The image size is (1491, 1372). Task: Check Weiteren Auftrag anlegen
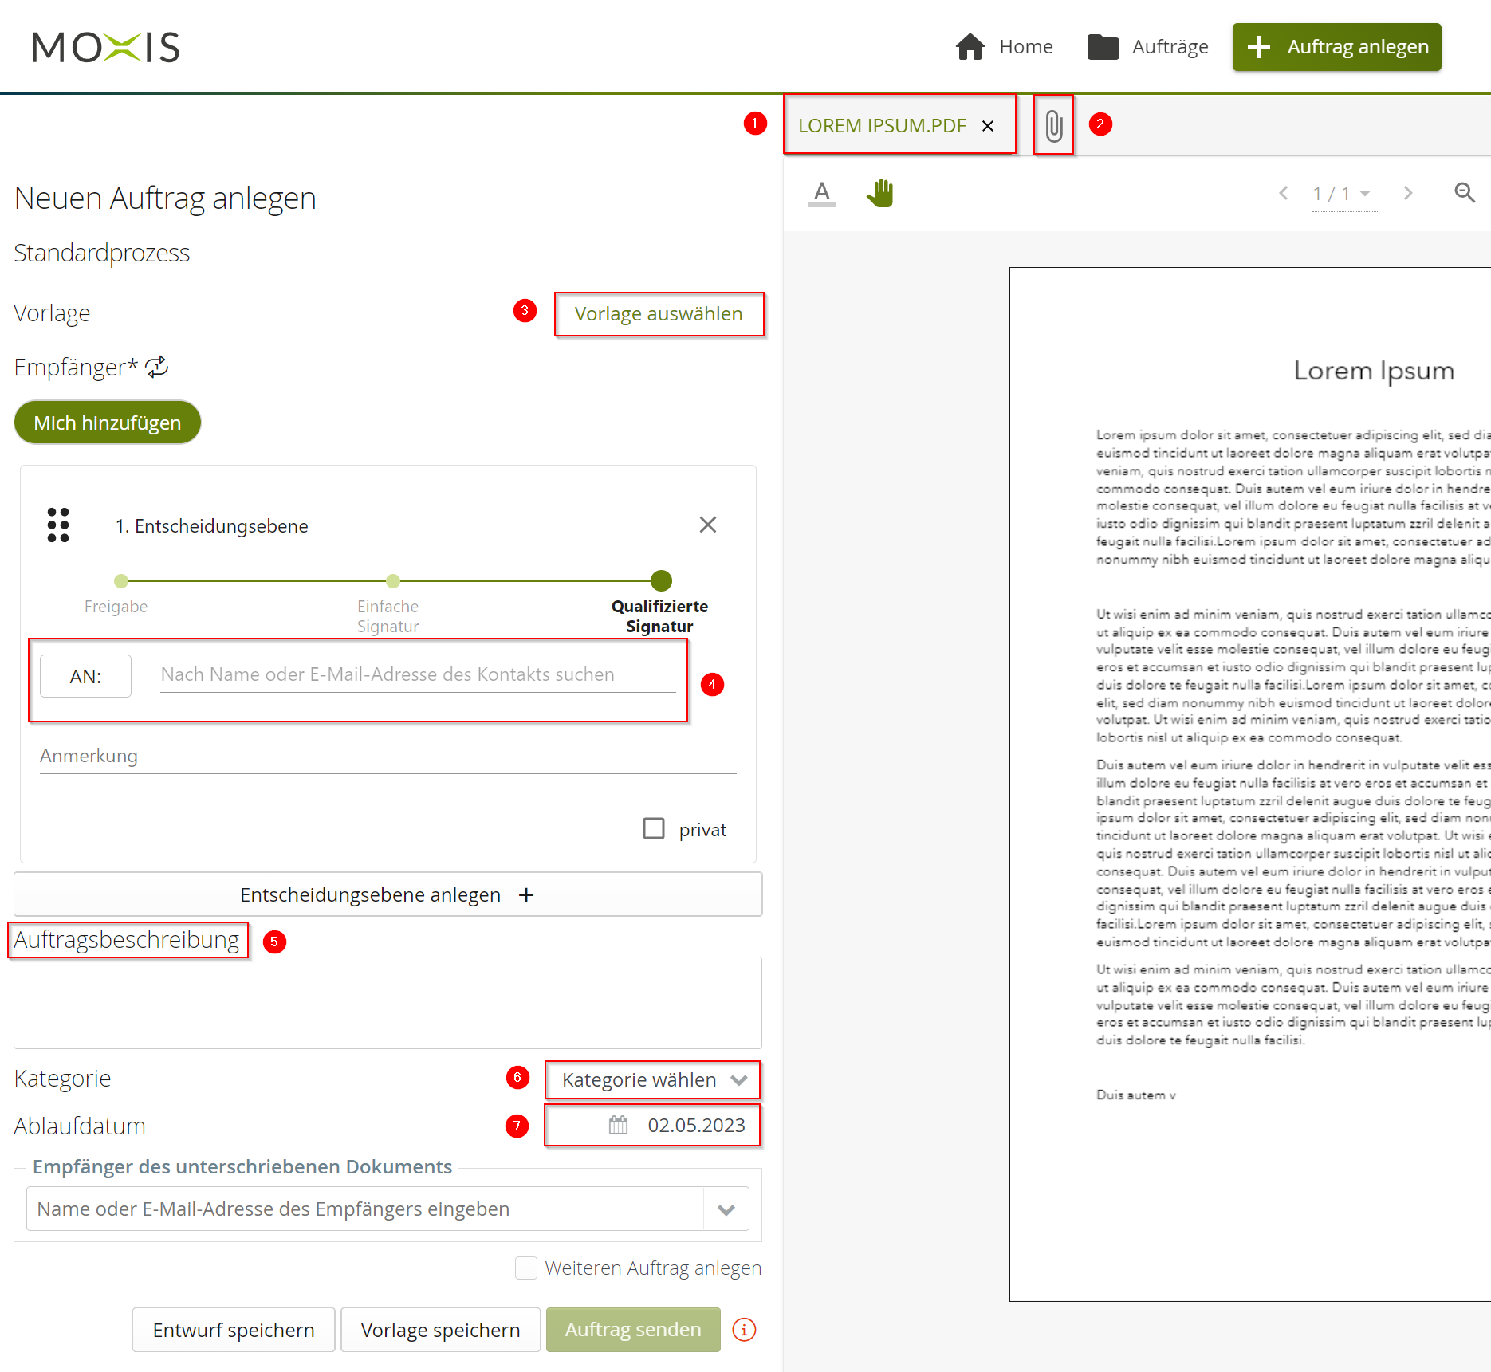(526, 1268)
